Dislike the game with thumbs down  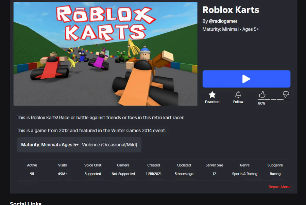click(286, 94)
